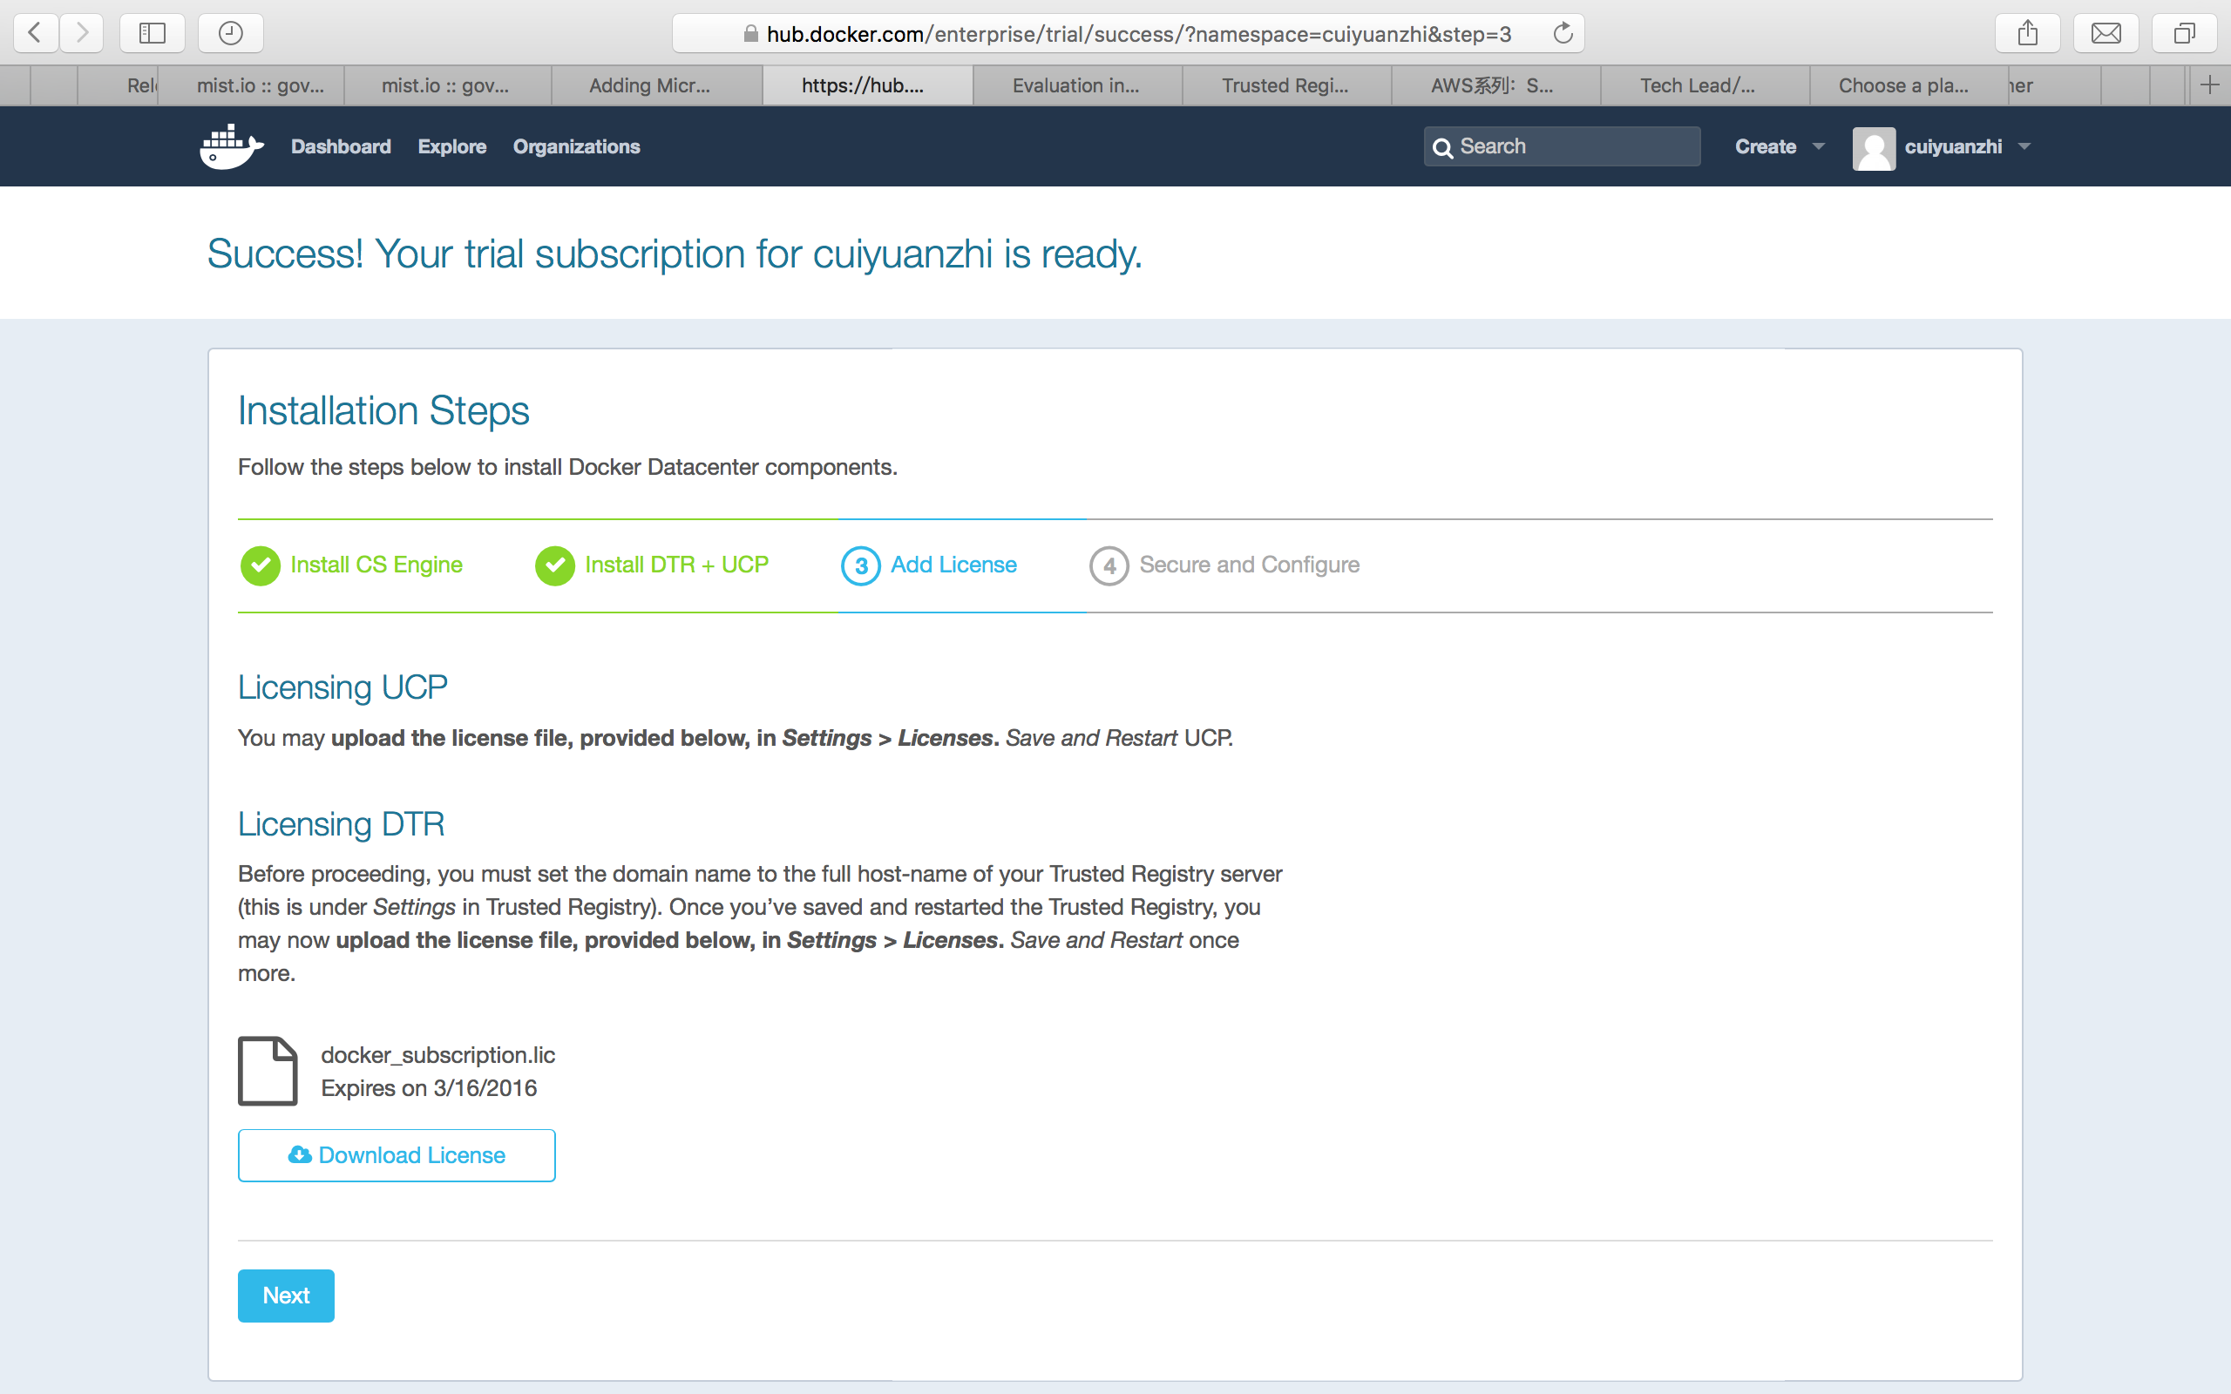Click the Download License button
Screen dimensions: 2231x1394
tap(397, 1155)
